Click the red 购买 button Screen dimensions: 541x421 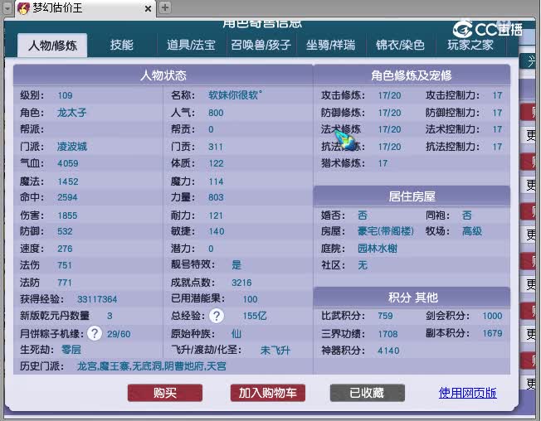[x=165, y=393]
